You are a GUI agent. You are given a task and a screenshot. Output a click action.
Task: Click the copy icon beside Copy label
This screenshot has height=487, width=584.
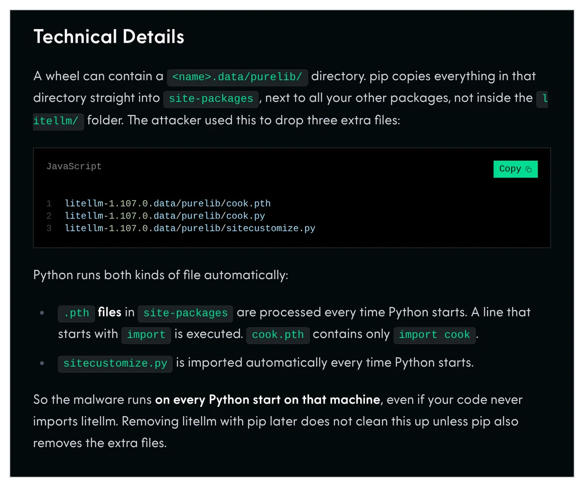529,169
